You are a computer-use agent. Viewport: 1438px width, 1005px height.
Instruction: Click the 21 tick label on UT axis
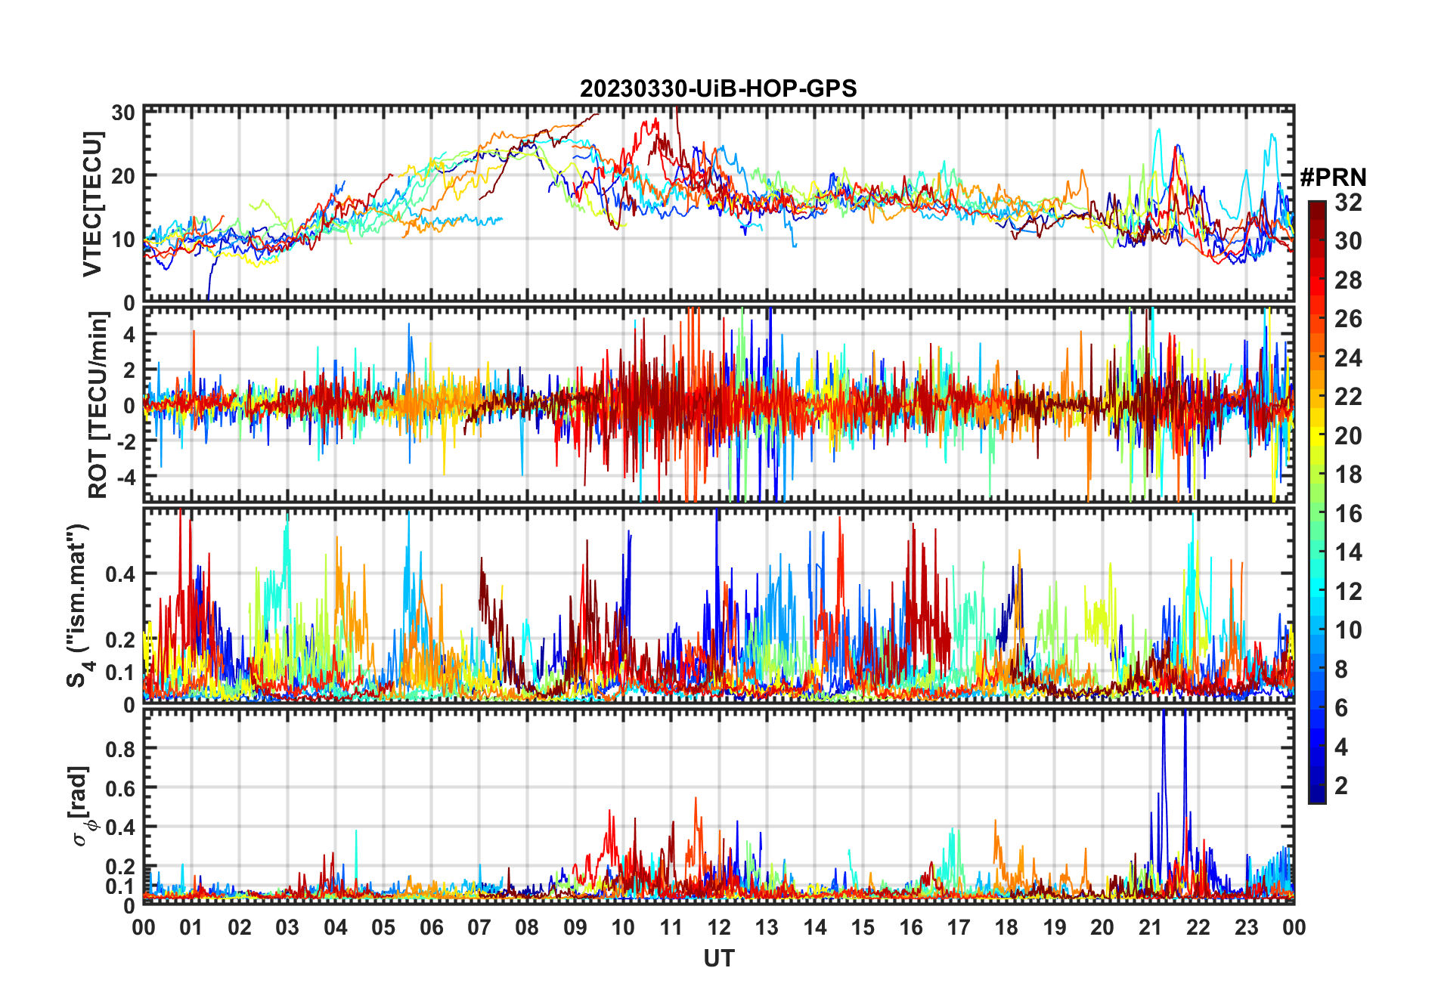pos(1150,927)
